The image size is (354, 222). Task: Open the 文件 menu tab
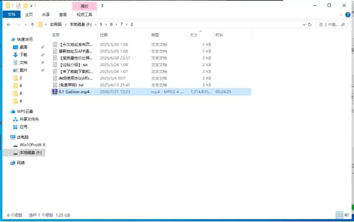click(11, 14)
